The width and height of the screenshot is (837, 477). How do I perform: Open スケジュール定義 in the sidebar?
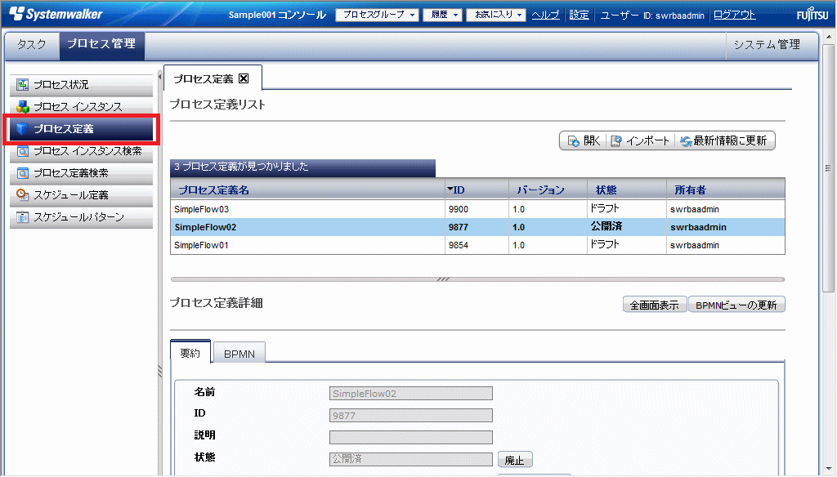coord(81,194)
